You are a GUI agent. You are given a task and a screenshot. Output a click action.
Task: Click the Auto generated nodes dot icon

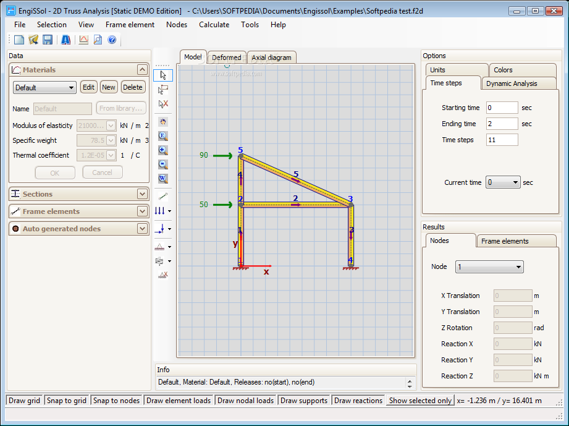[15, 228]
